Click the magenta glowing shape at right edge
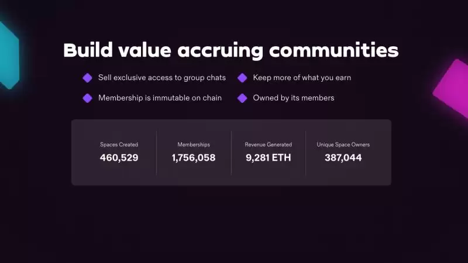This screenshot has width=468, height=263. tap(452, 88)
